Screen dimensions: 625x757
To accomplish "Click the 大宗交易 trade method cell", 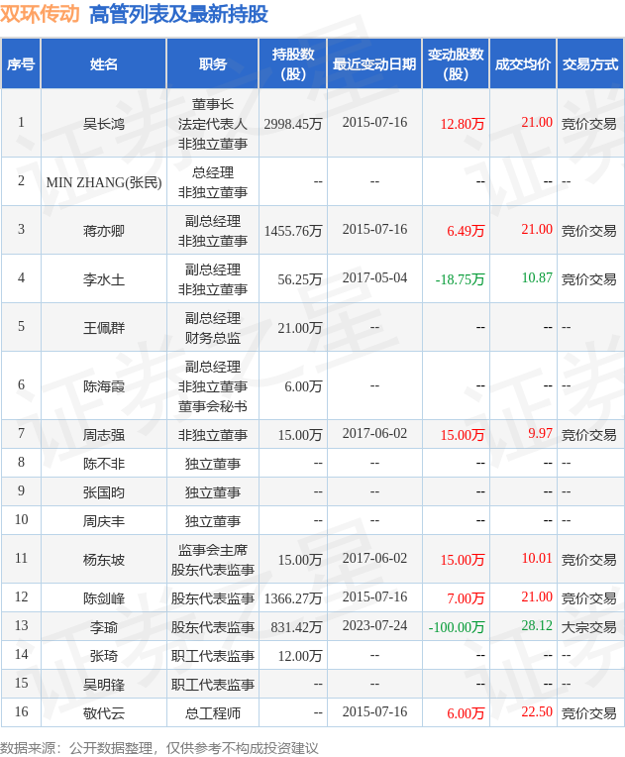I will click(588, 627).
